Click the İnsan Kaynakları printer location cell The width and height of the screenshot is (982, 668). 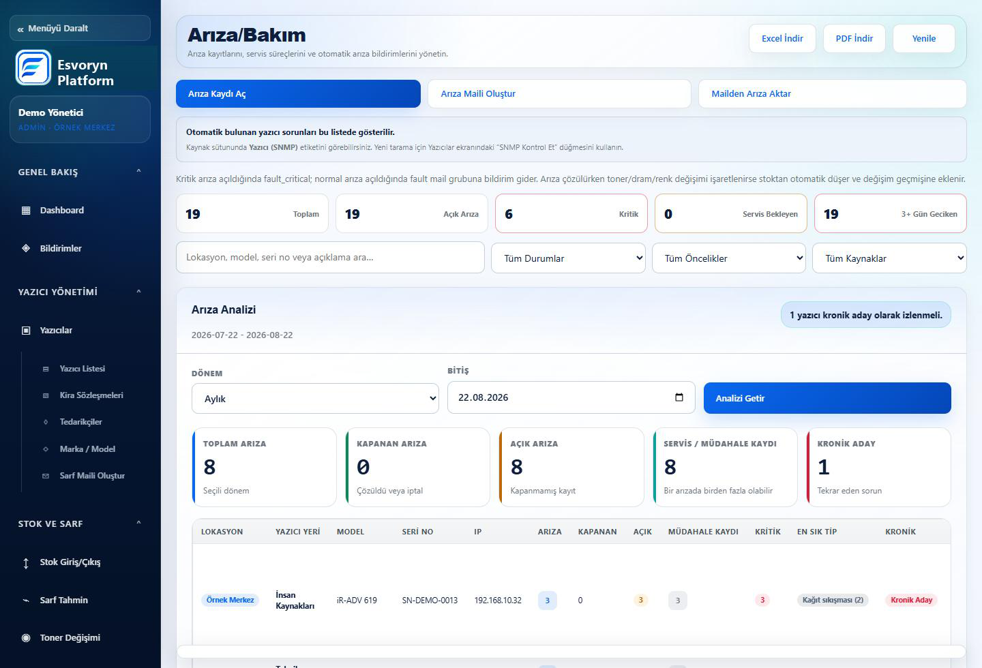(295, 601)
